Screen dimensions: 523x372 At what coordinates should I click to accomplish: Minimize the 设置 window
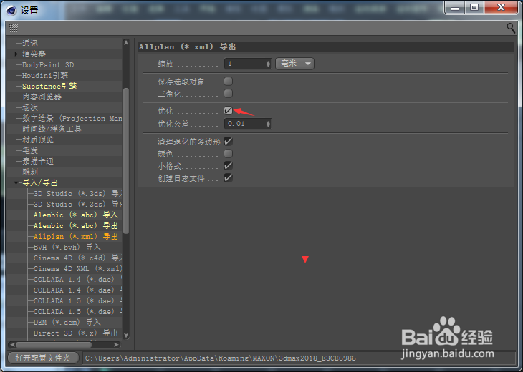pos(455,7)
